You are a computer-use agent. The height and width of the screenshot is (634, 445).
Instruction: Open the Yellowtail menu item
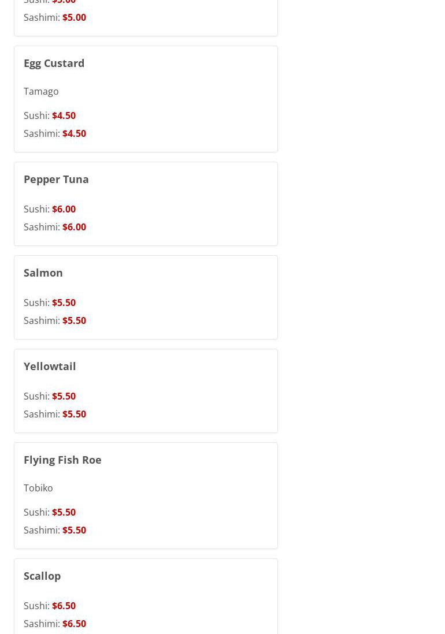click(50, 366)
